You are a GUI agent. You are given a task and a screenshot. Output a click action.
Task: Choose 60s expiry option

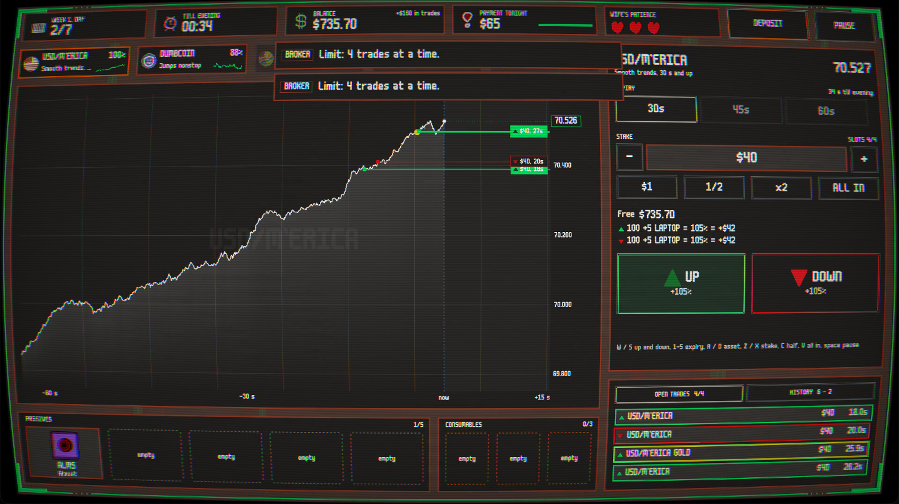coord(826,111)
